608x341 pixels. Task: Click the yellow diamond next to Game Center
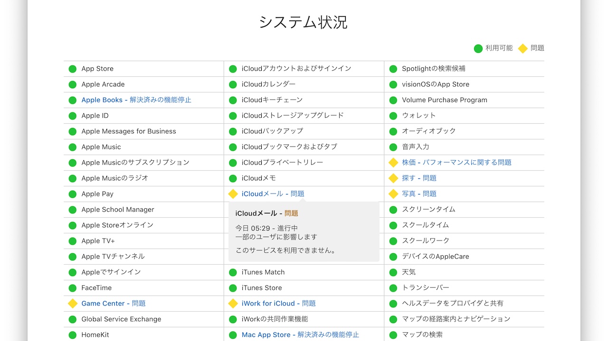coord(73,304)
